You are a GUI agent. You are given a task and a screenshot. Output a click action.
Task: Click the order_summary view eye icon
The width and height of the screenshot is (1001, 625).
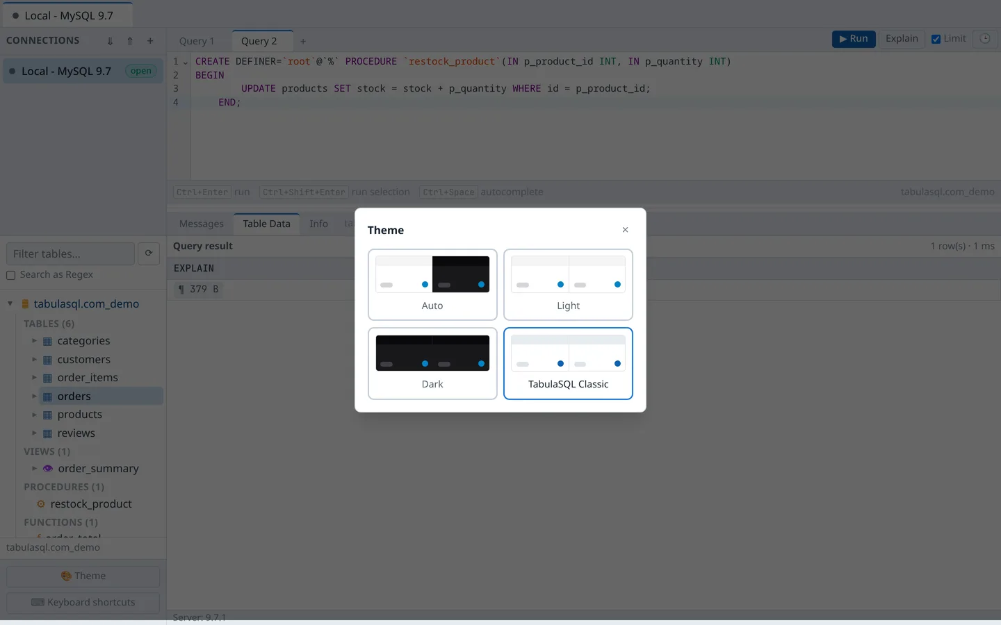(x=48, y=468)
